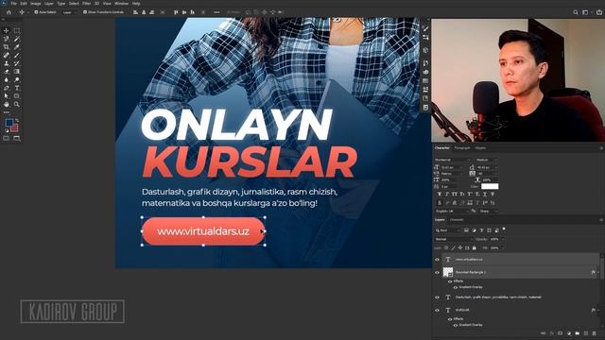Select the Rectangle shape tool
This screenshot has width=605, height=340.
point(17,96)
